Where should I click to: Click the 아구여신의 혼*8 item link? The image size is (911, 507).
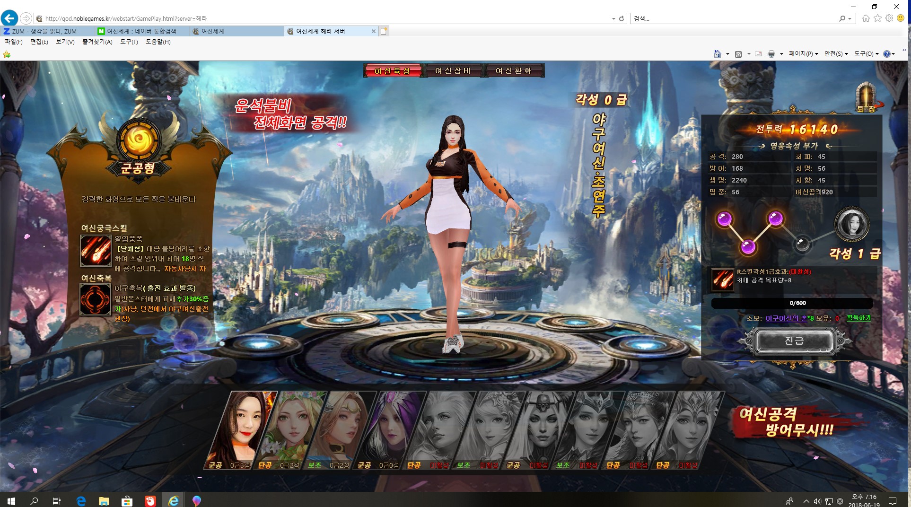coord(790,318)
